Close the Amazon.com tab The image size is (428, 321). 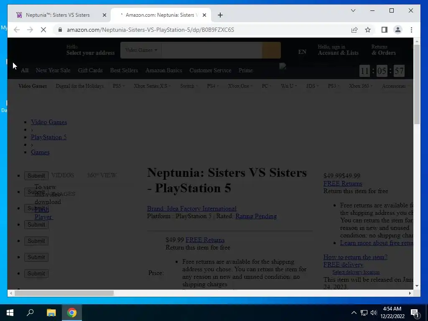[x=204, y=15]
